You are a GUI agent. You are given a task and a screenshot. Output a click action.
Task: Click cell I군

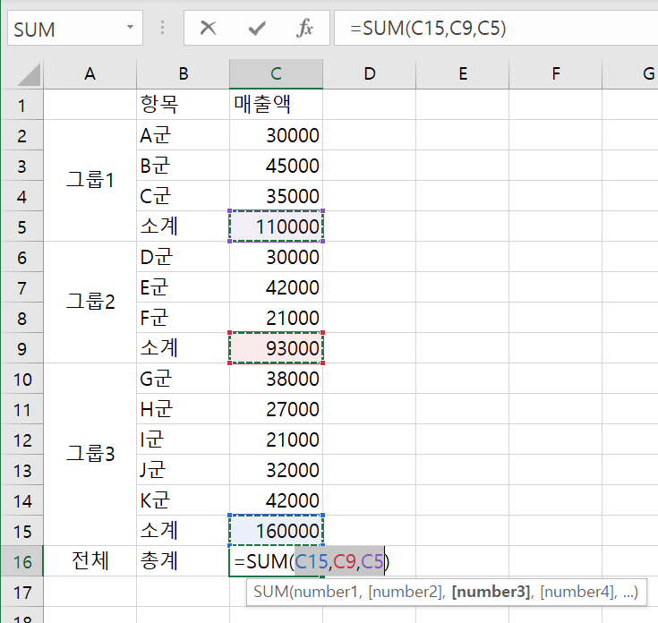click(x=183, y=440)
